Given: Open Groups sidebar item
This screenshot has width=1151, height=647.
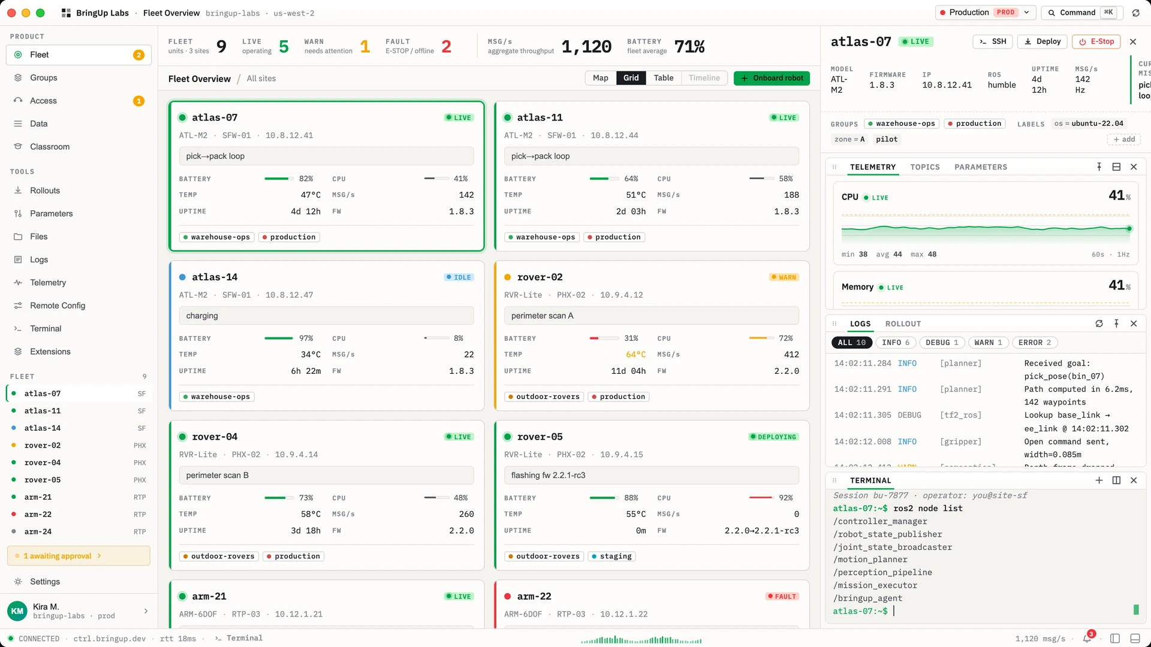Looking at the screenshot, I should [x=79, y=78].
